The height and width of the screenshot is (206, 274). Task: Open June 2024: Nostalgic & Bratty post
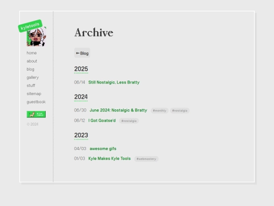pyautogui.click(x=118, y=110)
